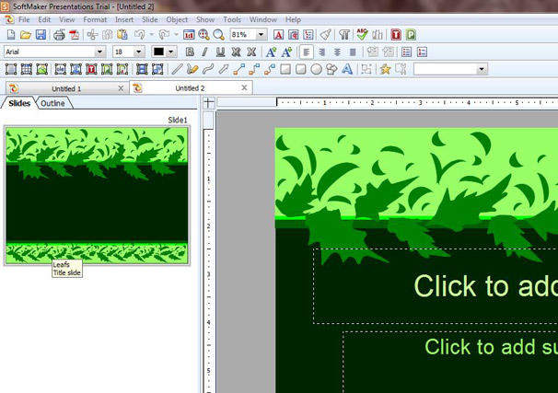Image resolution: width=558 pixels, height=393 pixels.
Task: Open the magnifying glass zoom tool
Action: pyautogui.click(x=219, y=35)
